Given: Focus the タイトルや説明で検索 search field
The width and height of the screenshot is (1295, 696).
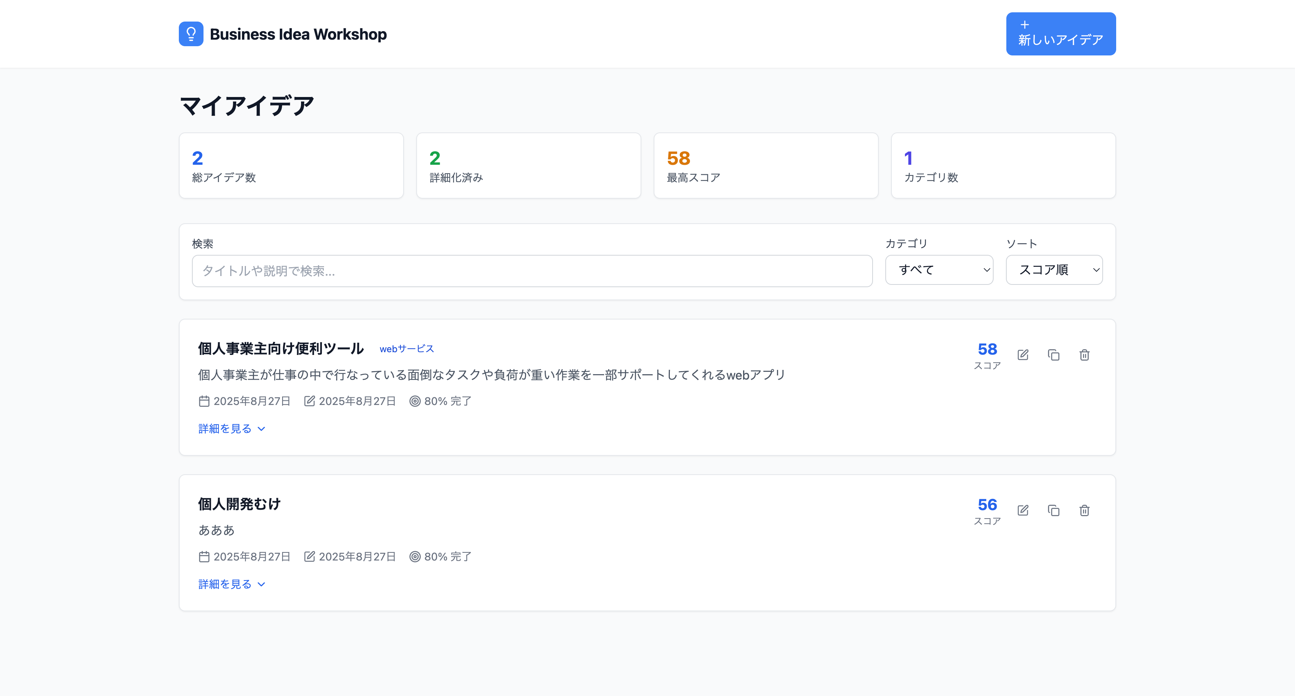Looking at the screenshot, I should [531, 271].
